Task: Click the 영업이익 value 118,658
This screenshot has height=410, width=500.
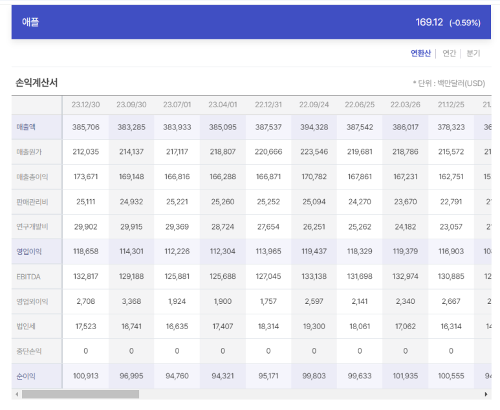Action: point(86,252)
